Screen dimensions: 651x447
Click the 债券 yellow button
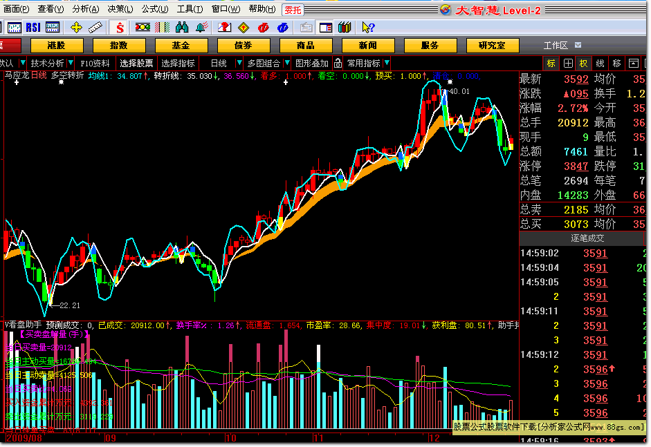tap(244, 45)
